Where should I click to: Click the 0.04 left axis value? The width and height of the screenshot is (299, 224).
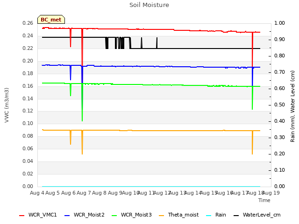(28, 161)
